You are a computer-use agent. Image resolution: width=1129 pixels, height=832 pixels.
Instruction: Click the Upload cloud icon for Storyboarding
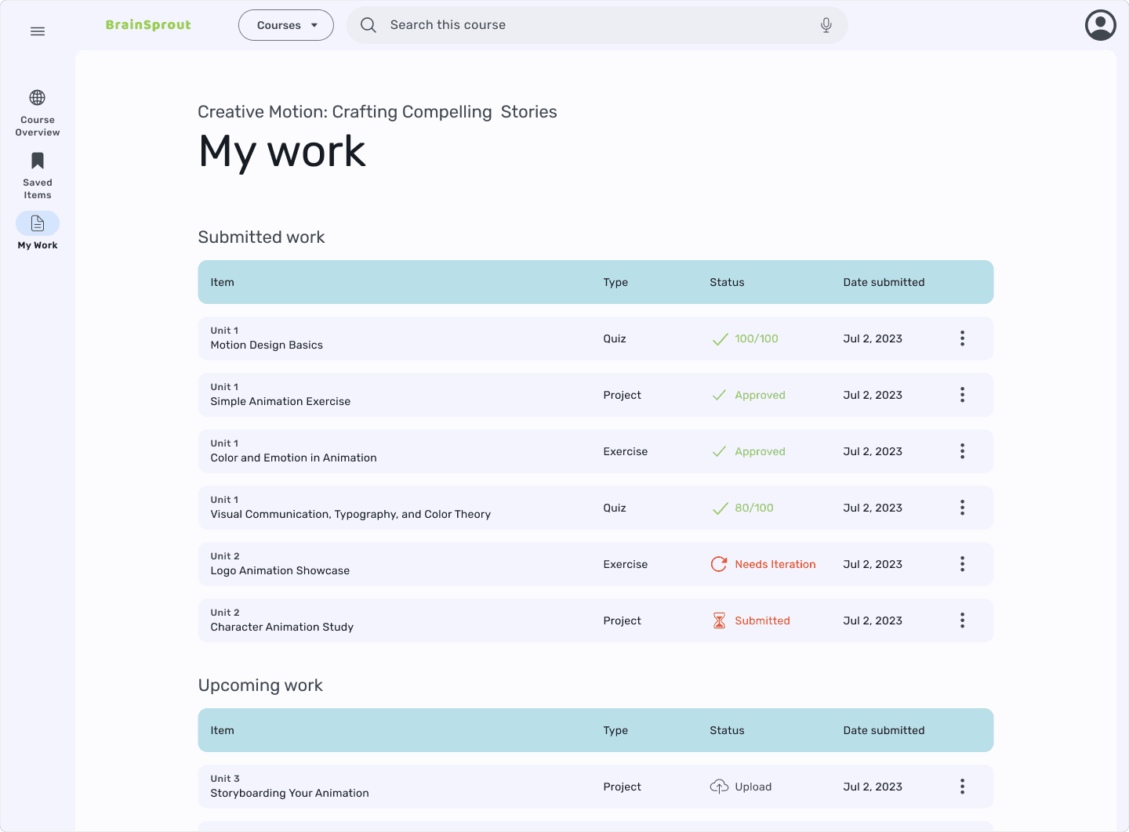(719, 787)
